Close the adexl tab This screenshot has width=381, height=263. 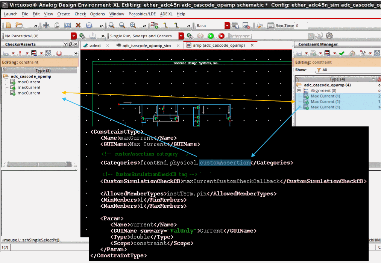[x=108, y=46]
